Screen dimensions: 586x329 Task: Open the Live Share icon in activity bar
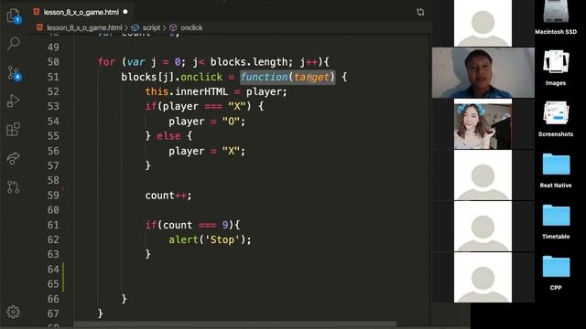[13, 158]
